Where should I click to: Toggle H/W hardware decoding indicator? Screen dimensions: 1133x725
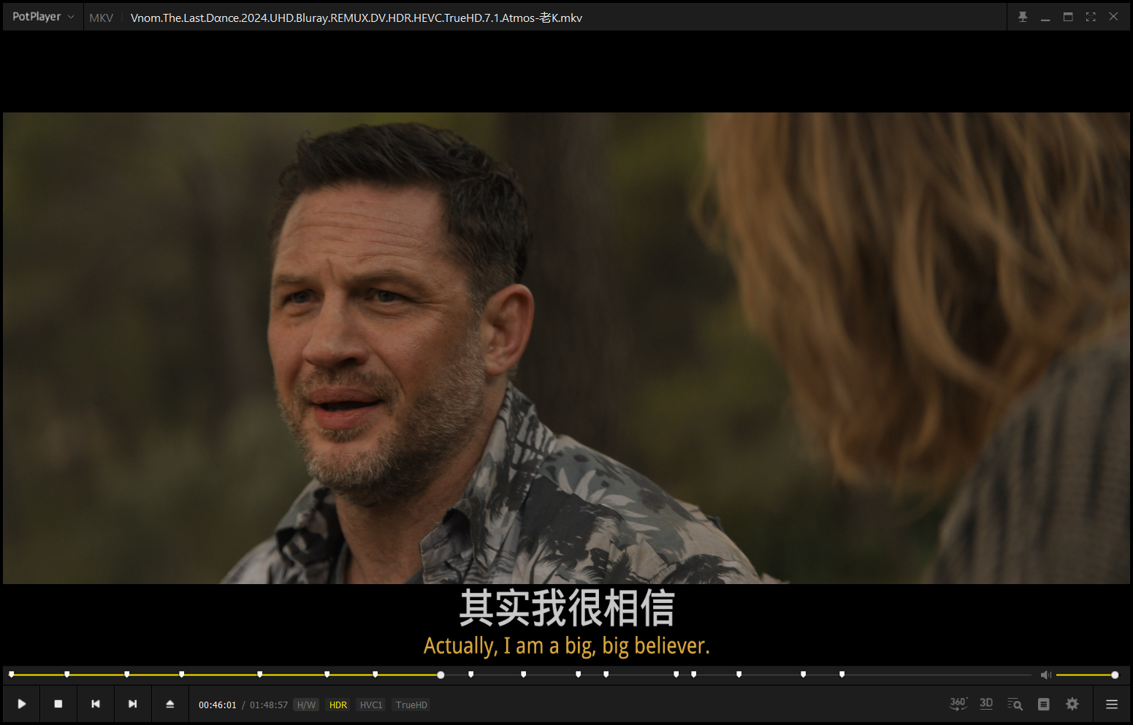pyautogui.click(x=307, y=705)
